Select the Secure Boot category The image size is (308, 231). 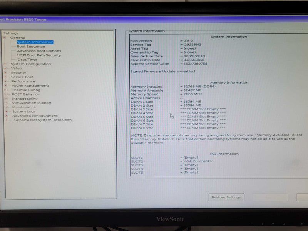point(22,77)
